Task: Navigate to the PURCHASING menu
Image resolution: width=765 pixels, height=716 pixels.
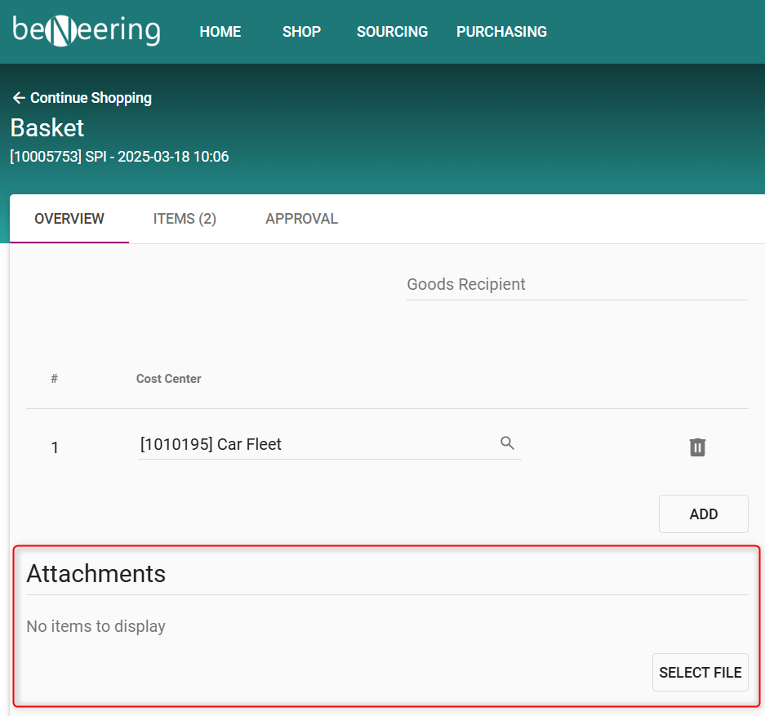Action: click(501, 32)
